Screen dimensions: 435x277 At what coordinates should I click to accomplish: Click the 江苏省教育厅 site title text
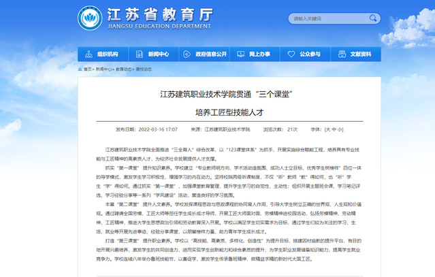(148, 14)
